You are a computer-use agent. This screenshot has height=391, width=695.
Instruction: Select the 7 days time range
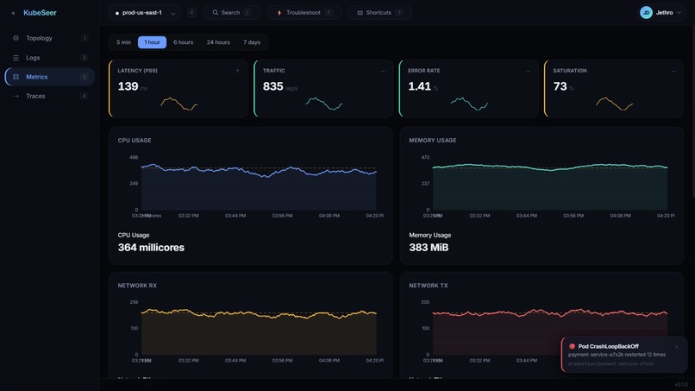(252, 42)
